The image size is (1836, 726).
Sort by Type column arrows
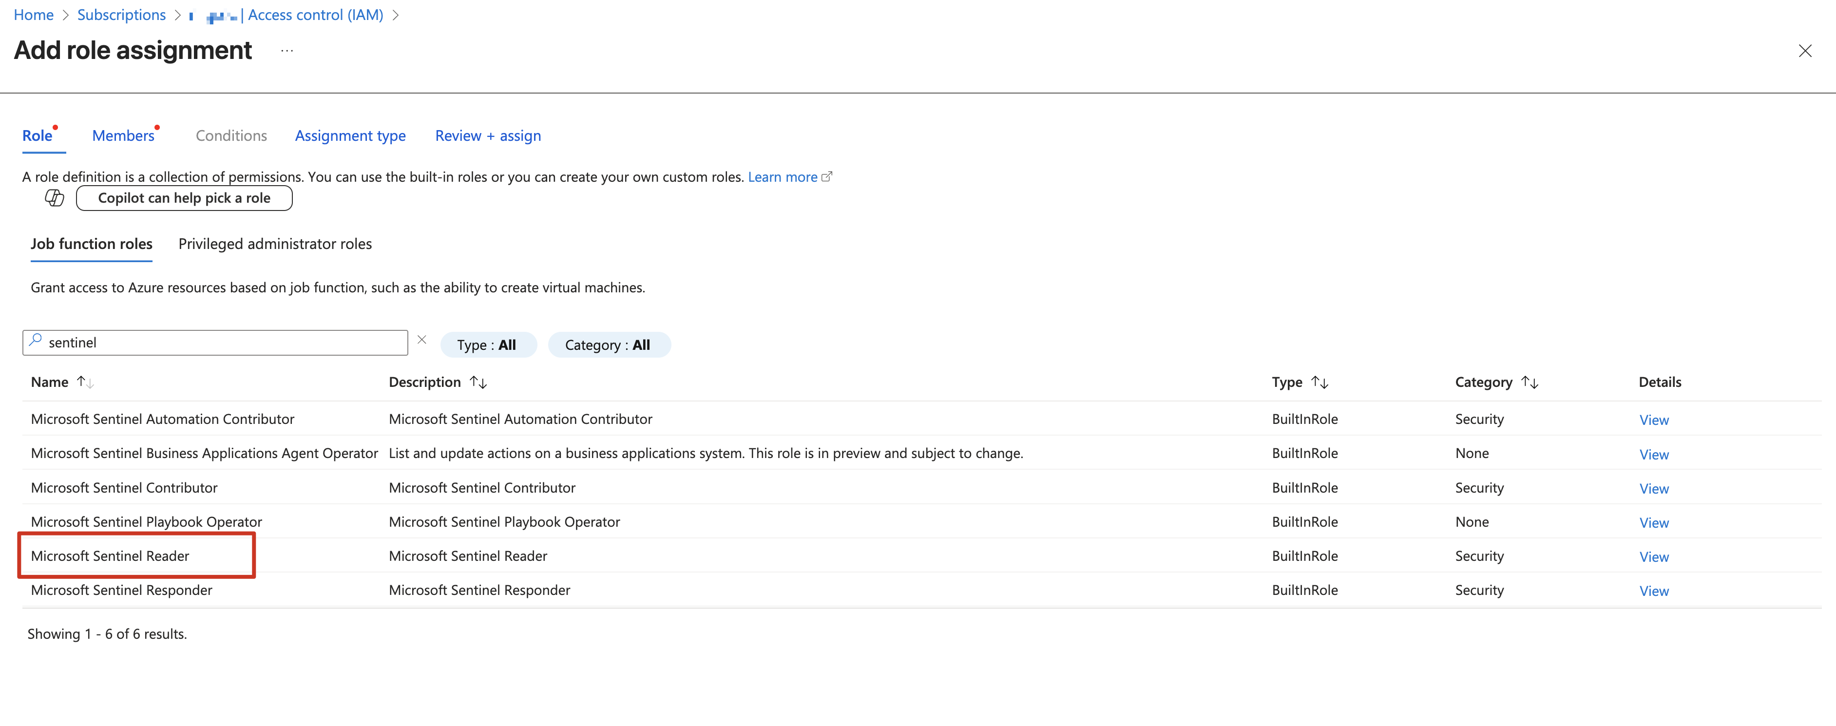click(1320, 382)
